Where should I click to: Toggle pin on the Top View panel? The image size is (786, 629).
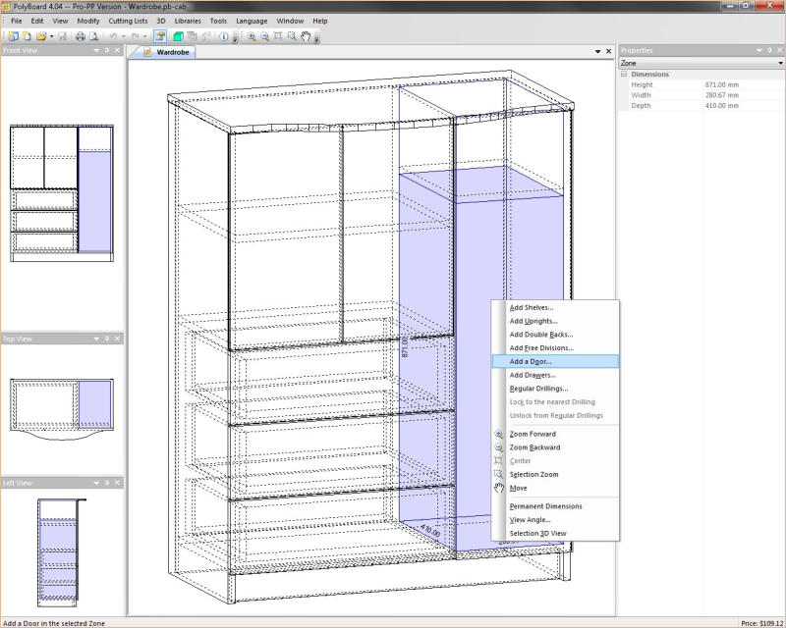(107, 339)
